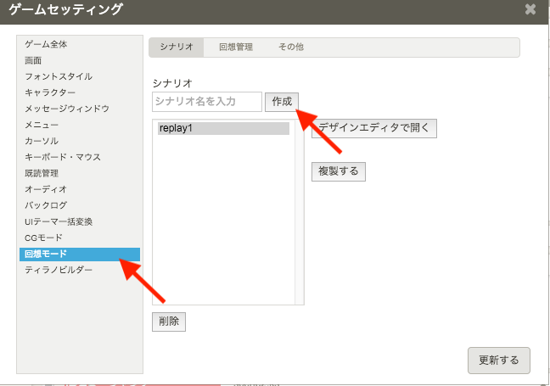Open the 回想管理 tab
Image resolution: width=550 pixels, height=386 pixels.
[x=235, y=48]
